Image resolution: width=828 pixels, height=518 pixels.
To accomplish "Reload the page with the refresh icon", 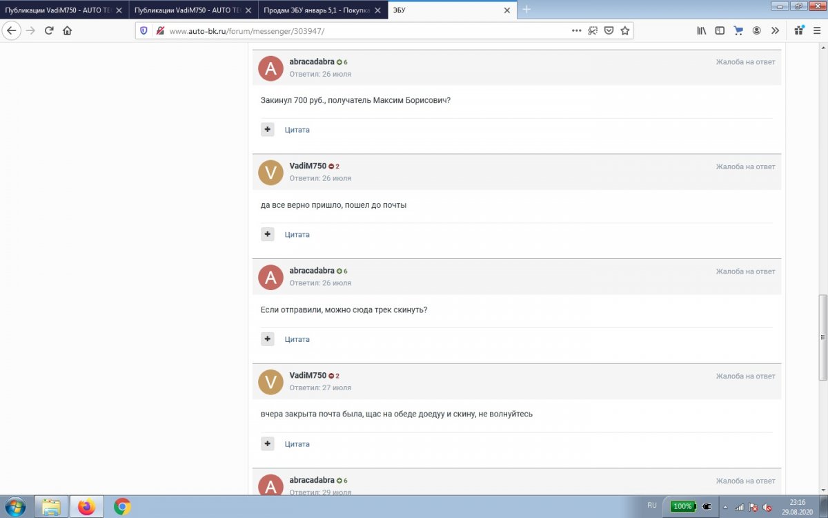I will tap(49, 30).
